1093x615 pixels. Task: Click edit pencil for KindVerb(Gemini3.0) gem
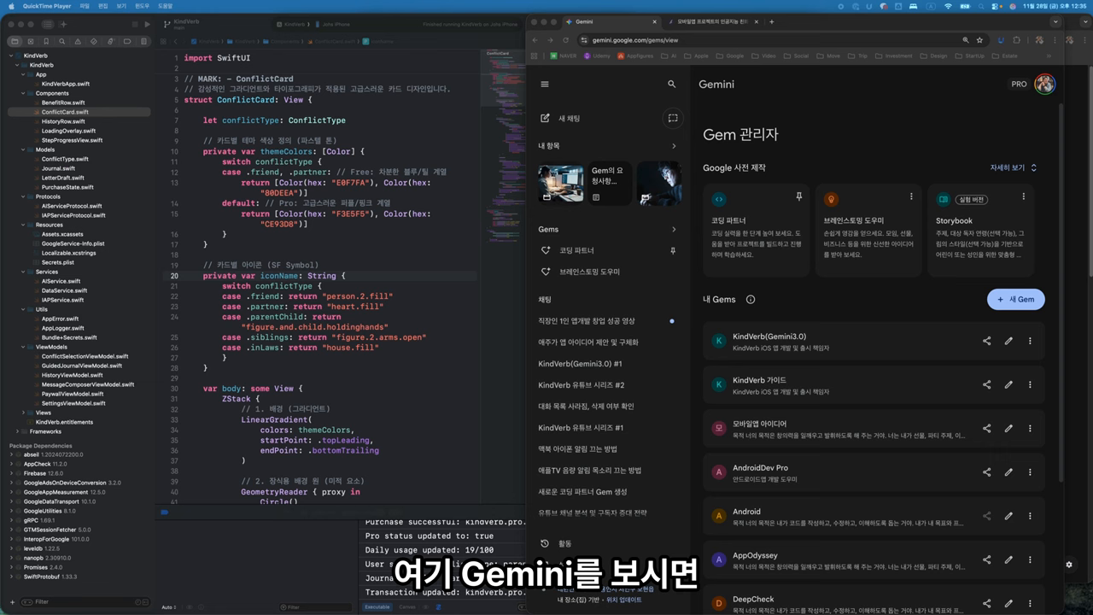pyautogui.click(x=1008, y=341)
